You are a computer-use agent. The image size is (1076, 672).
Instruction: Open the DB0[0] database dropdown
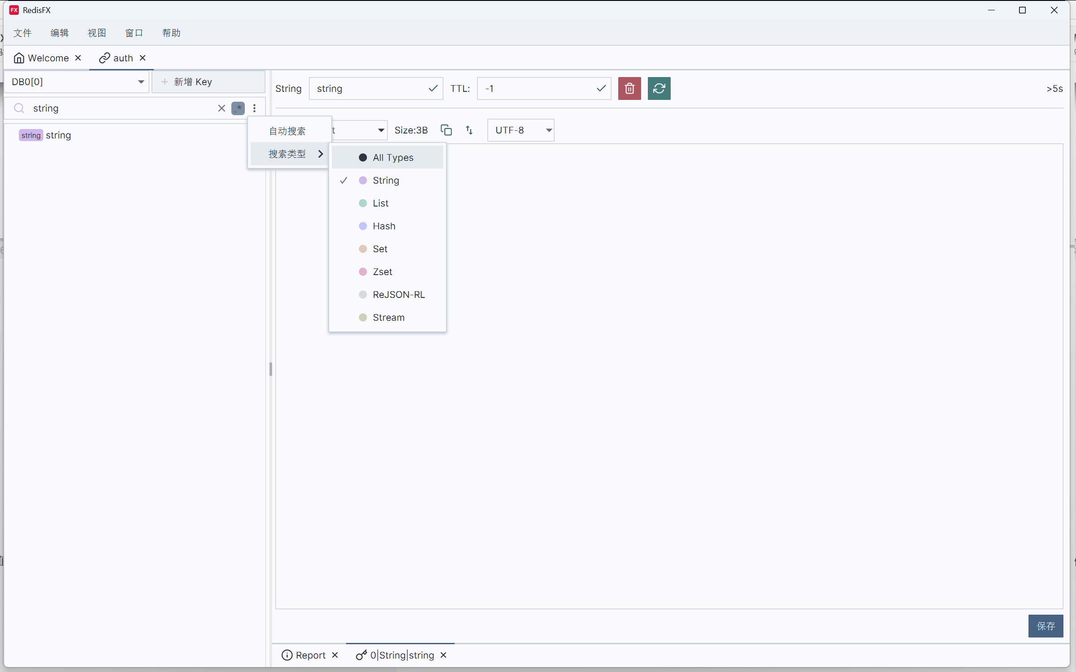pyautogui.click(x=77, y=82)
